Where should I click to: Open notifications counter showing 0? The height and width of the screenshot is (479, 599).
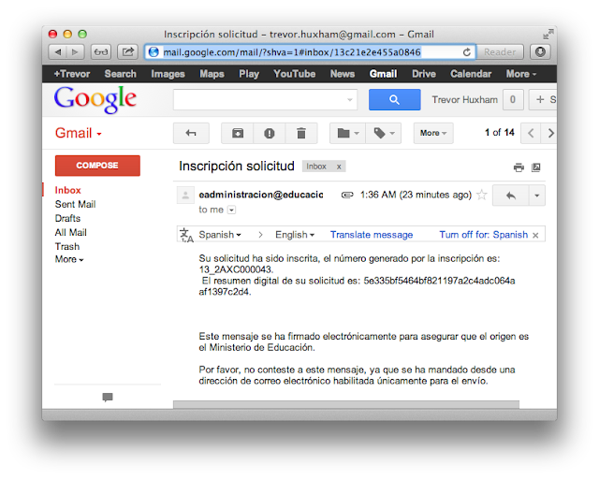click(x=513, y=100)
